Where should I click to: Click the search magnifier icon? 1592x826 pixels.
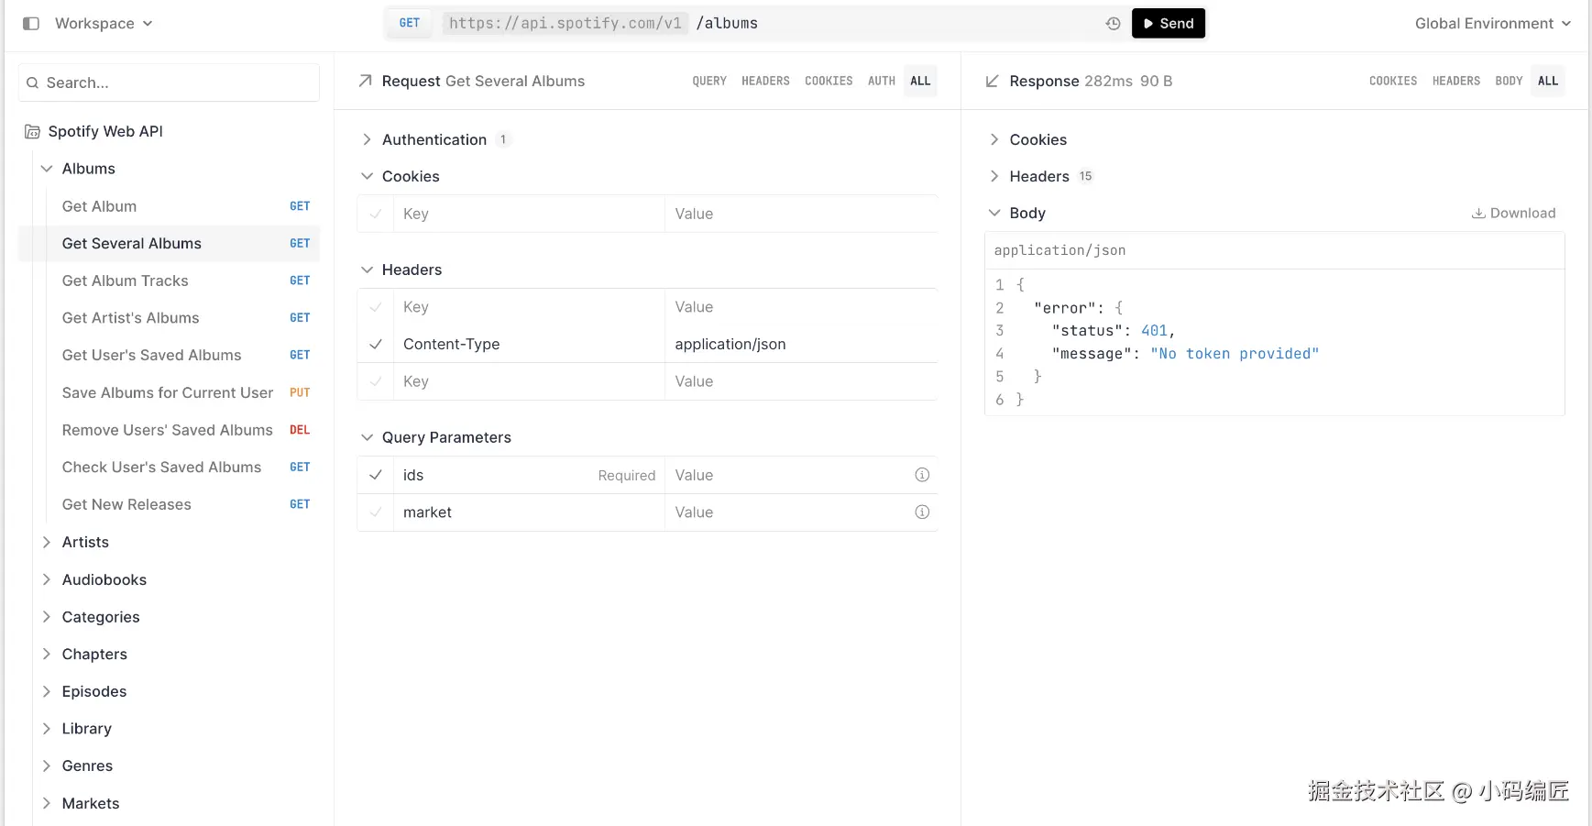32,83
